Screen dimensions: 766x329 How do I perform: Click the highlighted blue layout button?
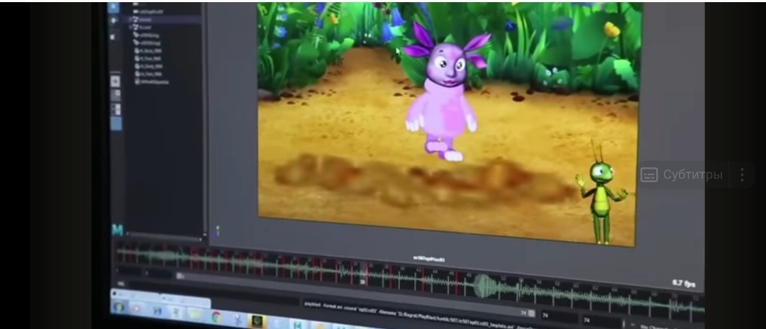[116, 123]
